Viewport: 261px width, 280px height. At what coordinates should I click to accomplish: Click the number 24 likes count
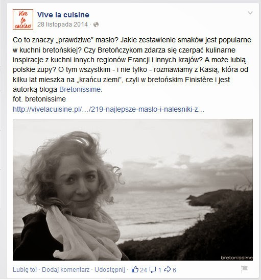pos(144,270)
